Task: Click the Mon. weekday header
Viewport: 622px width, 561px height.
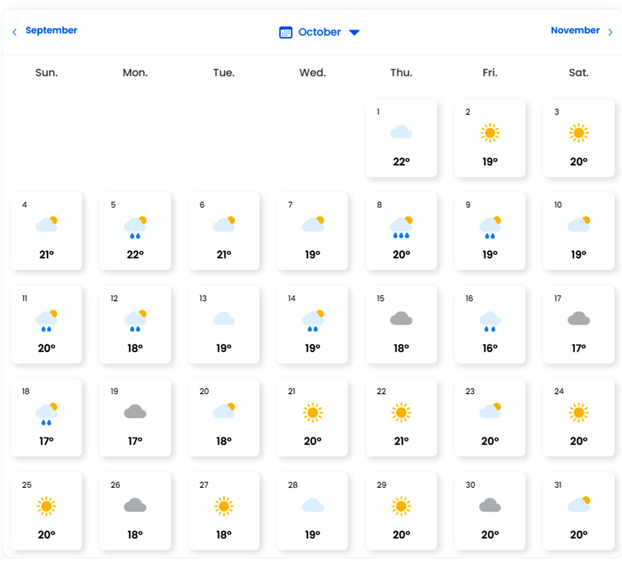Action: 135,73
